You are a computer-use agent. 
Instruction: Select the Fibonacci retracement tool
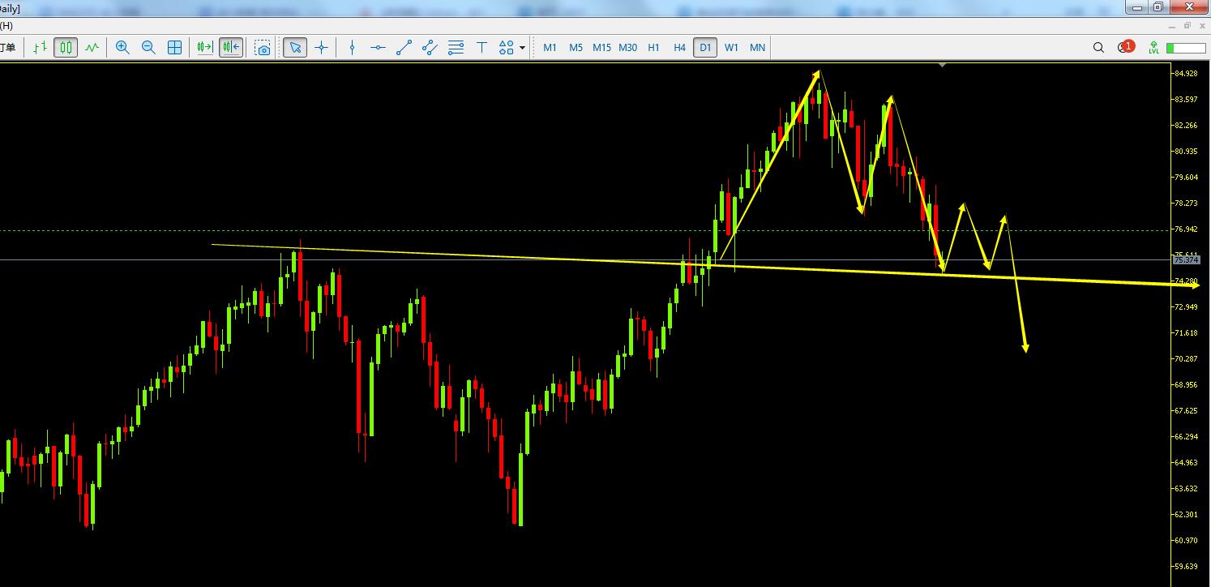(456, 48)
